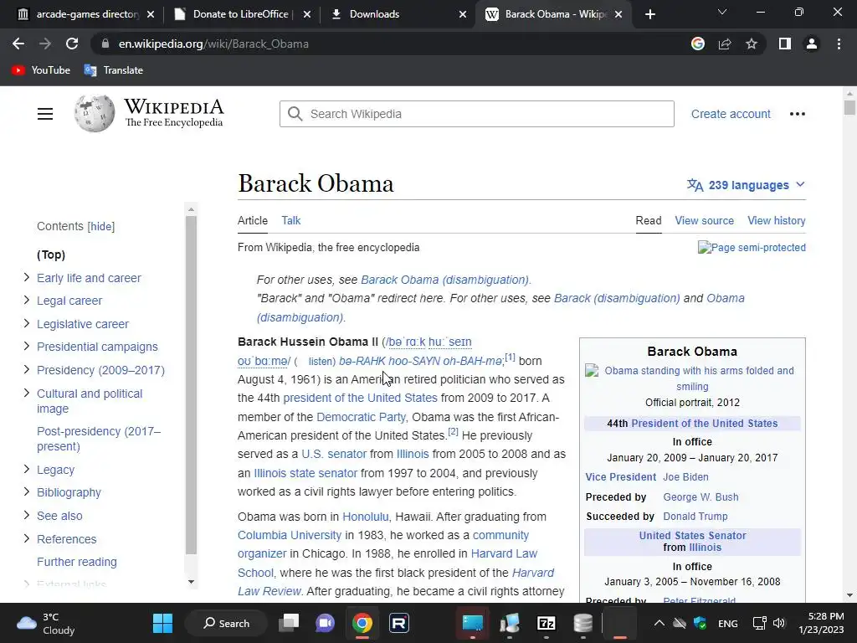Open the Chrome profile menu

tap(812, 44)
